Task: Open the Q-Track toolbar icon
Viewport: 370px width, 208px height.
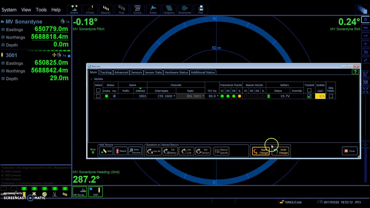Action: [x=90, y=9]
